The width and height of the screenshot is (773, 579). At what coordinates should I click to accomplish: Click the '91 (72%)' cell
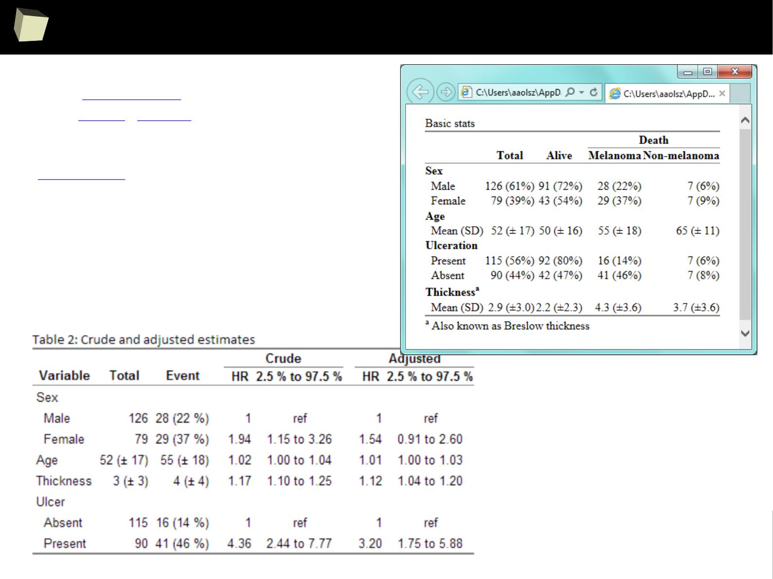pyautogui.click(x=560, y=186)
